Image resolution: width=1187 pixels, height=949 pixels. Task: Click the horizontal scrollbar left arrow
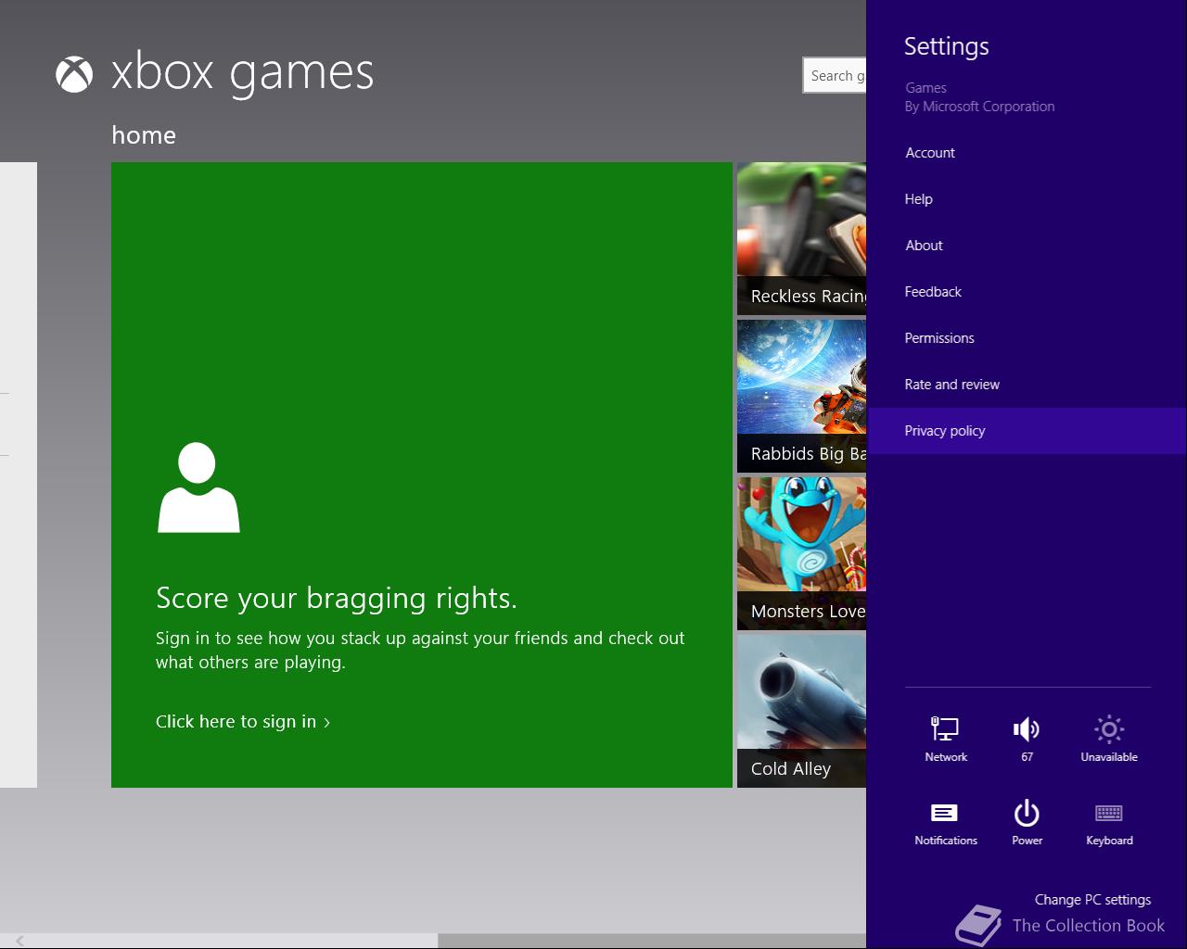coord(19,941)
